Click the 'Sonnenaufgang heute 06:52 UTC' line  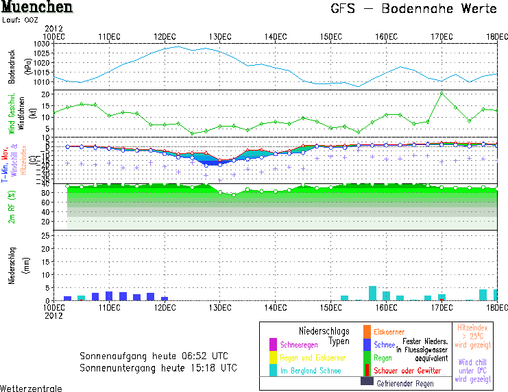click(154, 356)
